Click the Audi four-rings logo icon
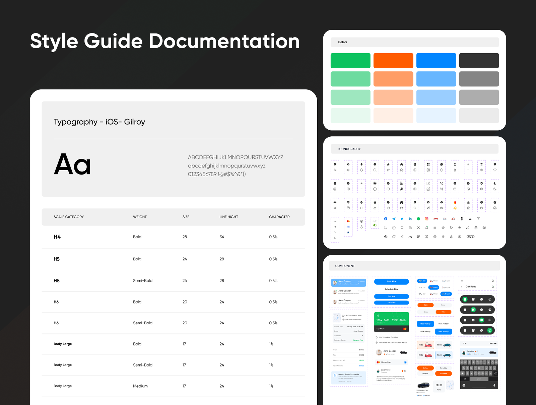Image resolution: width=536 pixels, height=405 pixels. (x=470, y=237)
